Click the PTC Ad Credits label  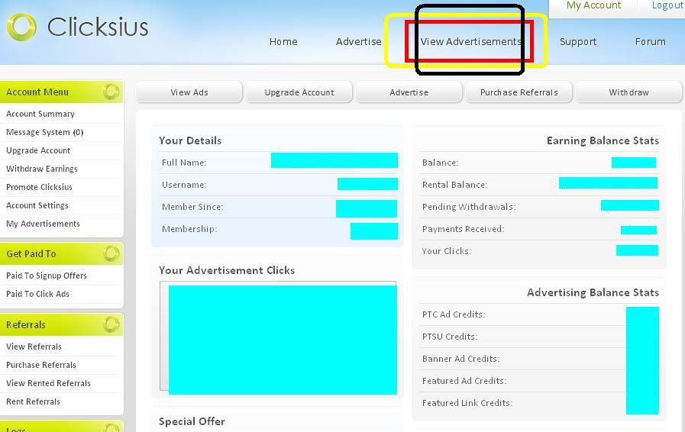coord(454,314)
